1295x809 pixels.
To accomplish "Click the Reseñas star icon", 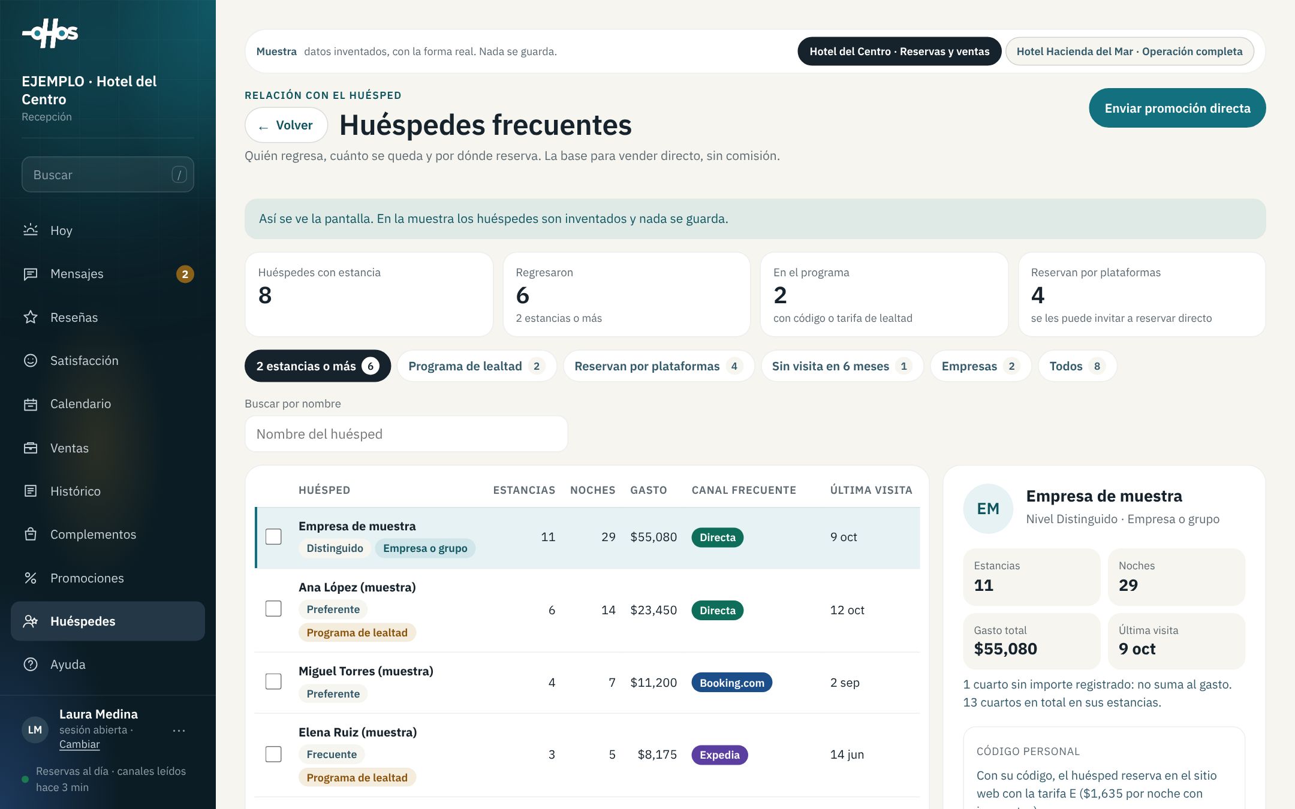I will 31,317.
